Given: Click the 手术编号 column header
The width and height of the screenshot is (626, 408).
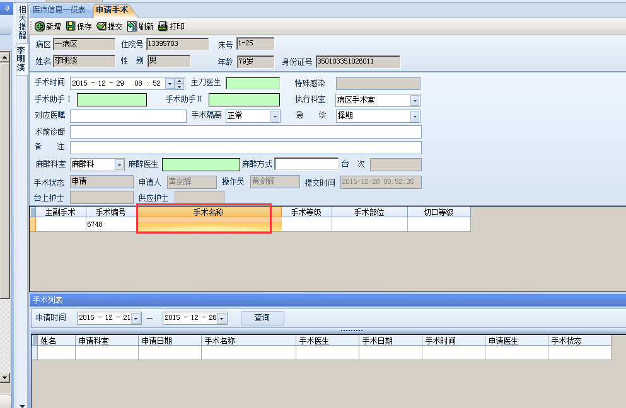Looking at the screenshot, I should click(x=110, y=212).
